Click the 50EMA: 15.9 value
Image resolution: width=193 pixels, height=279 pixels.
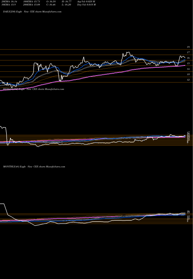(8, 5)
